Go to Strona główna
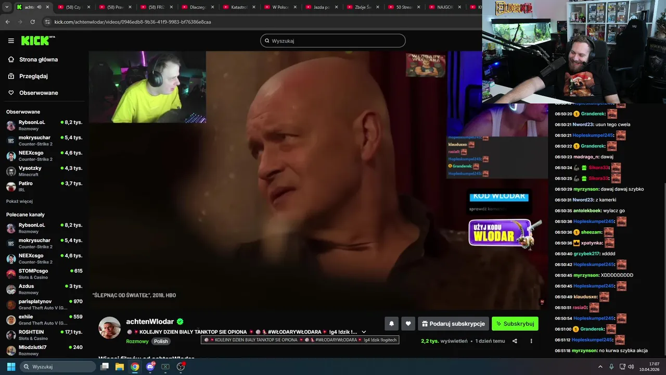This screenshot has width=666, height=375. coord(33,59)
